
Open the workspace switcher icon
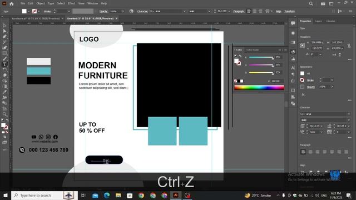click(331, 4)
